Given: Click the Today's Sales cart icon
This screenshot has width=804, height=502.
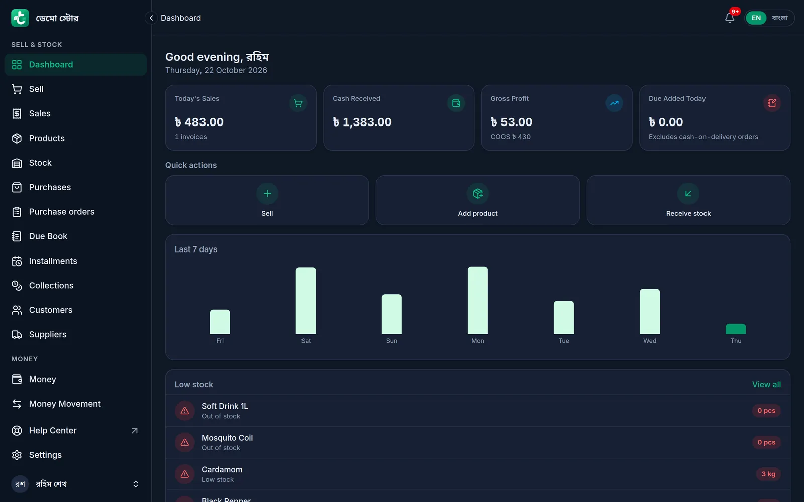Looking at the screenshot, I should point(298,103).
